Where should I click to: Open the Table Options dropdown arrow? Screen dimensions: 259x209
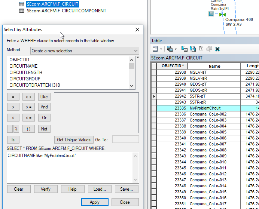coord(161,49)
